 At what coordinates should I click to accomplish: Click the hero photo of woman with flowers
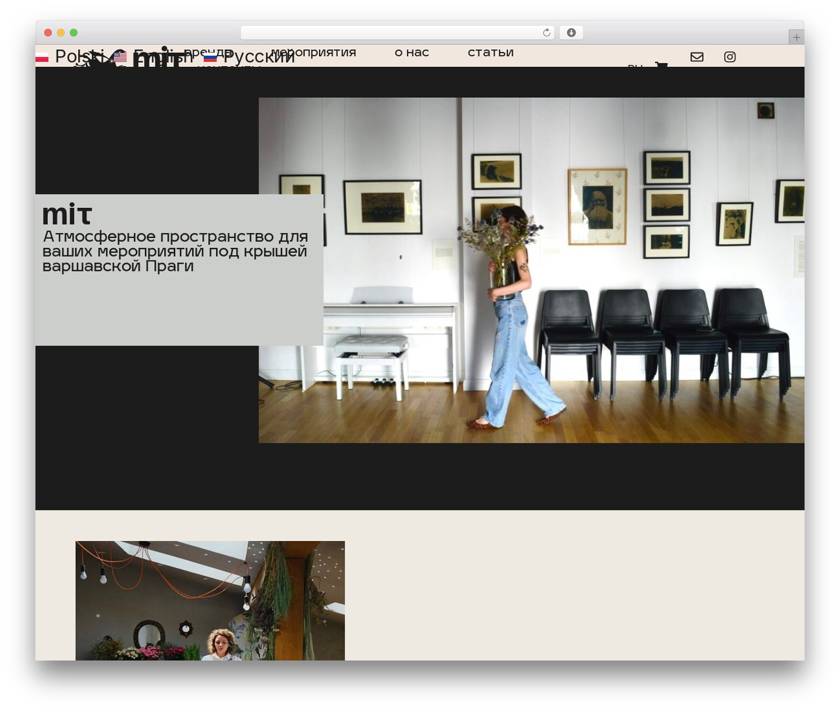[x=531, y=270]
